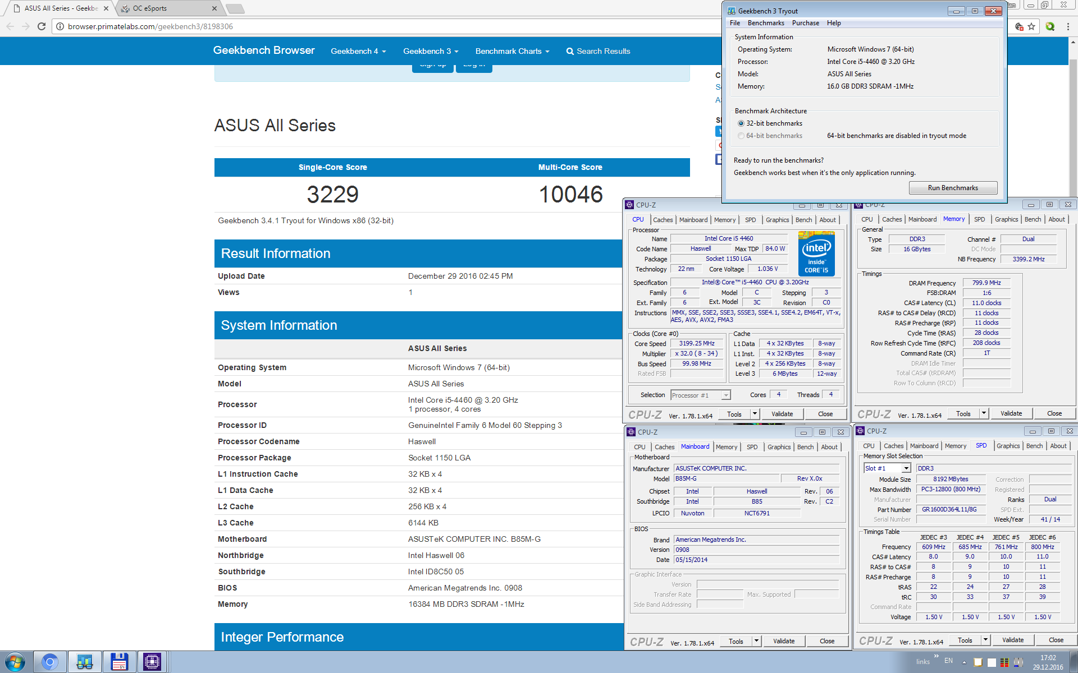Screen dimensions: 1078x673
Task: Click the Geekbench 3 Tryout title bar icon
Action: click(732, 11)
